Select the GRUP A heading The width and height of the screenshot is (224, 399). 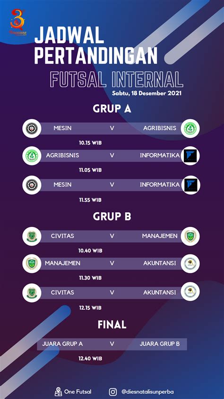point(112,109)
